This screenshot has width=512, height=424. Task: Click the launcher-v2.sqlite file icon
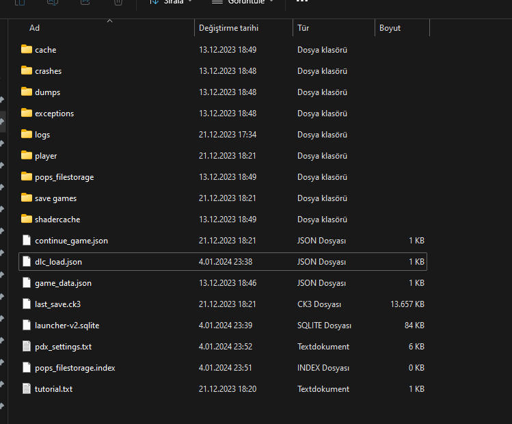(27, 325)
